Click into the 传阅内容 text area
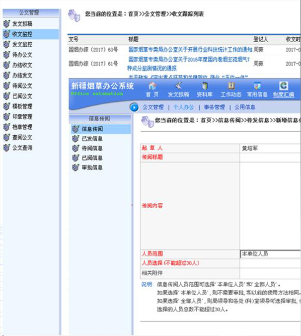The height and width of the screenshot is (336, 301). pos(270,206)
